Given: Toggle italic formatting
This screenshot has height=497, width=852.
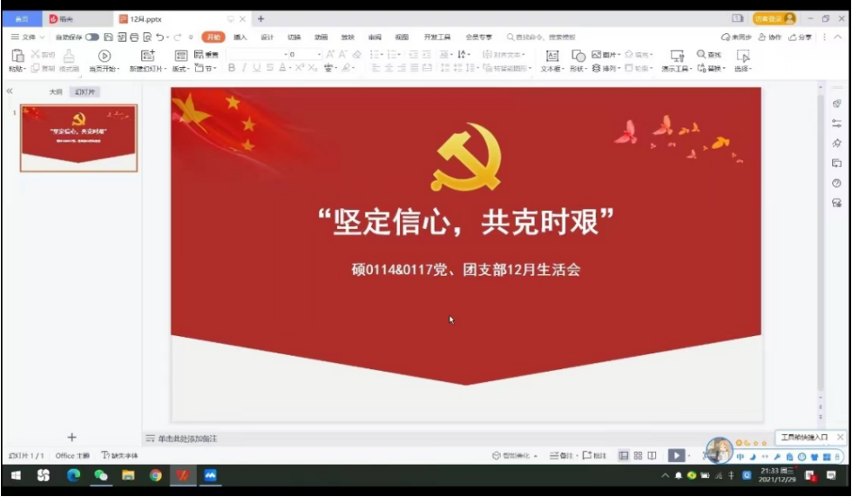Looking at the screenshot, I should (245, 68).
